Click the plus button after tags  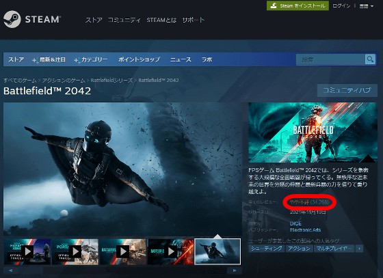coord(359,249)
